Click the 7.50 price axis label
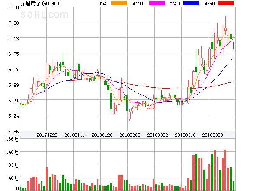 (x=13, y=23)
